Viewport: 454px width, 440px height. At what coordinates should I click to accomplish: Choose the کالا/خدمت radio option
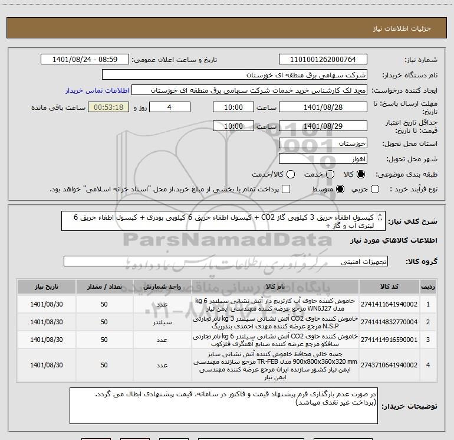[x=291, y=174]
